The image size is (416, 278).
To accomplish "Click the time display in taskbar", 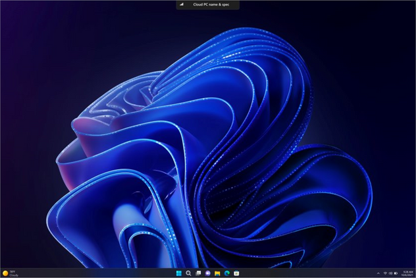I will pyautogui.click(x=407, y=271).
